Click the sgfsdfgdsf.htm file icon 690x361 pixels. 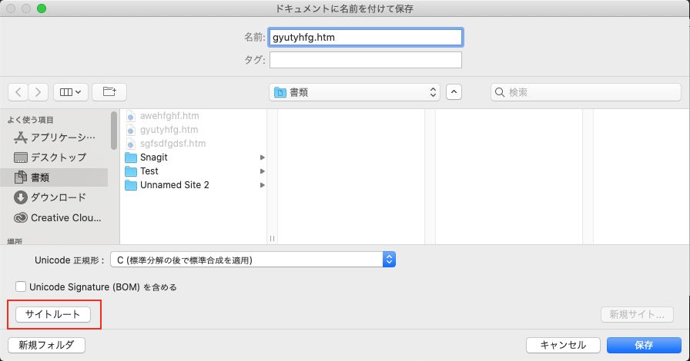[x=131, y=144]
